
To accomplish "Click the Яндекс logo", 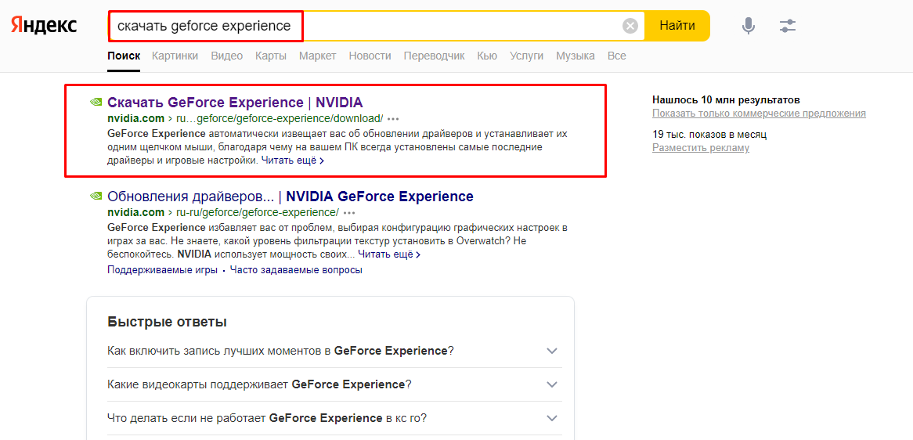I will pos(44,26).
